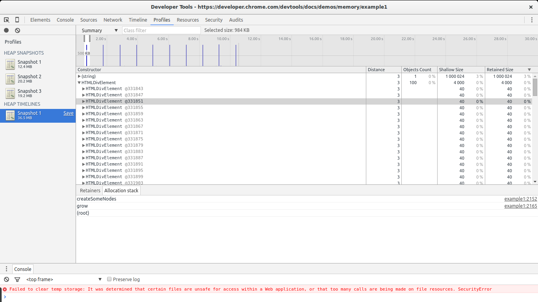Click the console filter funnel icon

17,279
